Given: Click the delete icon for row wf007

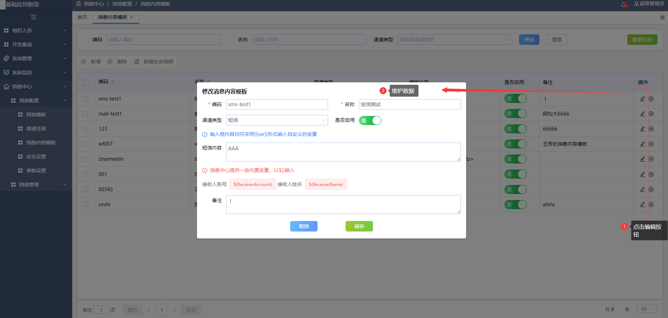Looking at the screenshot, I should point(651,144).
